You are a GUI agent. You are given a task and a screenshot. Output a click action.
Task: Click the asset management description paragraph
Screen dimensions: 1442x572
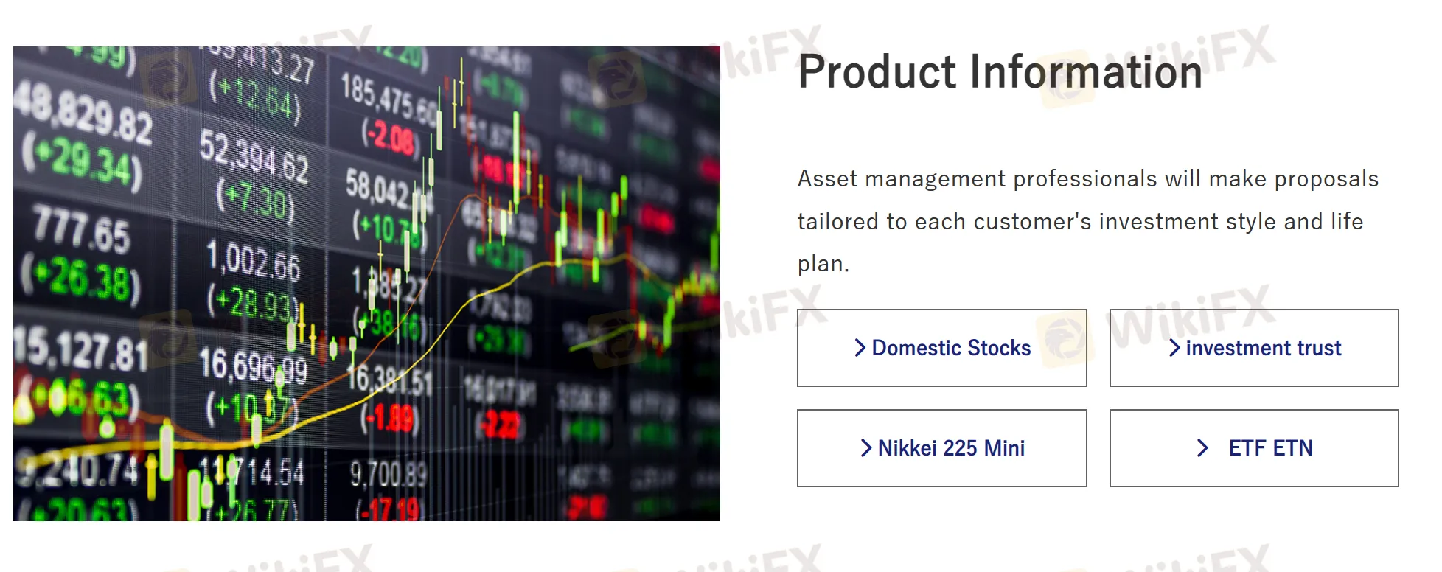click(1087, 221)
